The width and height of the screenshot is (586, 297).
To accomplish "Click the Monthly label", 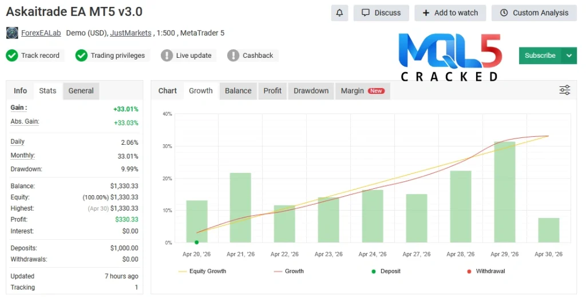I will click(23, 156).
